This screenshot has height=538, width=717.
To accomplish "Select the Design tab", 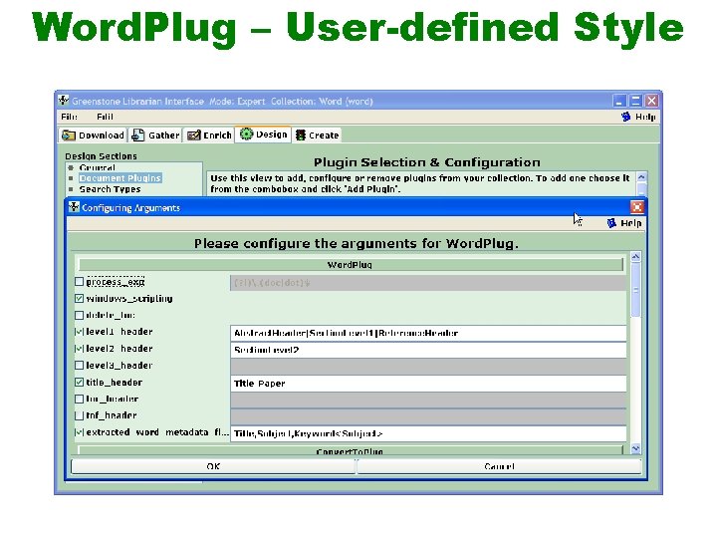I will click(x=263, y=134).
